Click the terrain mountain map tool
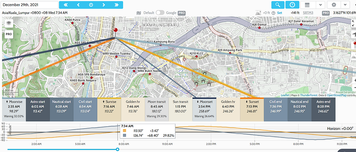 [354, 56]
